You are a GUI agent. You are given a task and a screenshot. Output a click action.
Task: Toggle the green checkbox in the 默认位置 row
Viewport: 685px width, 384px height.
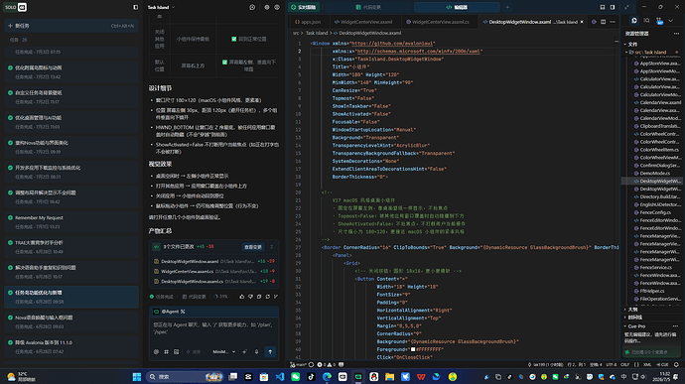point(224,63)
